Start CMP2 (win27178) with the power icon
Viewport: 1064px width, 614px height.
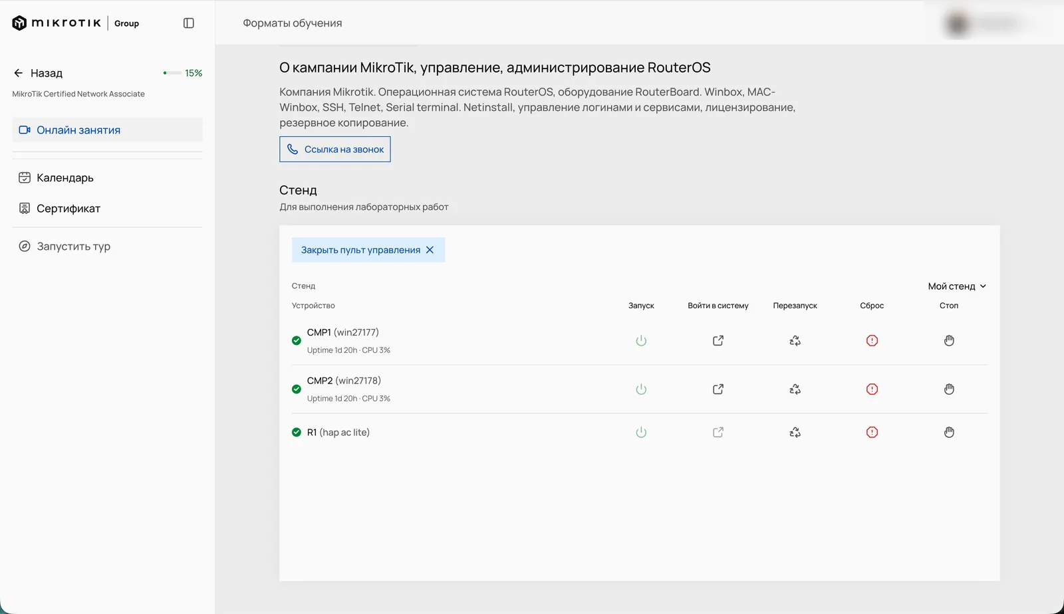[x=641, y=389]
